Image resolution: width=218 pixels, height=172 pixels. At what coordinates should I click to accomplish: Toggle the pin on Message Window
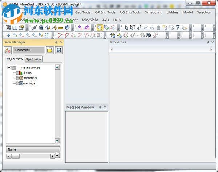tap(100, 107)
